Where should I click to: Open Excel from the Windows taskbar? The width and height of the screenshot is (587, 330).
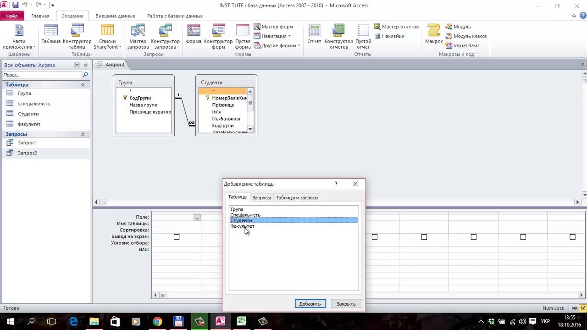tap(241, 321)
